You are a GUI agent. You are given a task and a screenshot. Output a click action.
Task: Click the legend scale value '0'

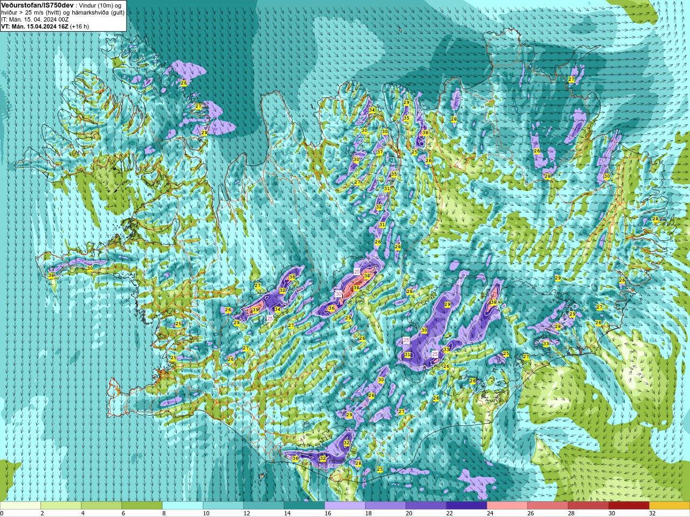[x=2, y=513]
